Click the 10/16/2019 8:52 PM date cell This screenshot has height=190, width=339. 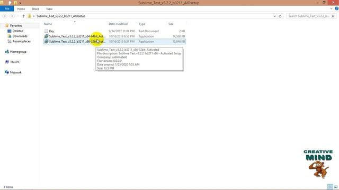(x=122, y=36)
